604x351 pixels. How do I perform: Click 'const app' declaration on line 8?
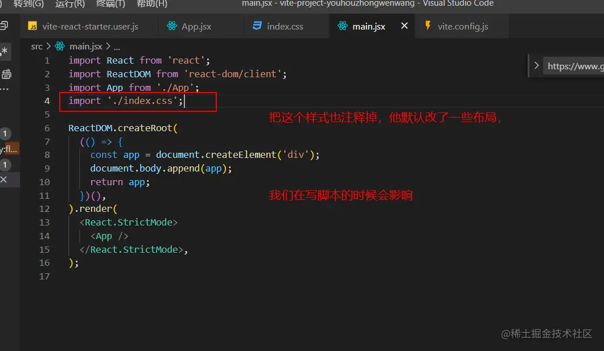(115, 155)
